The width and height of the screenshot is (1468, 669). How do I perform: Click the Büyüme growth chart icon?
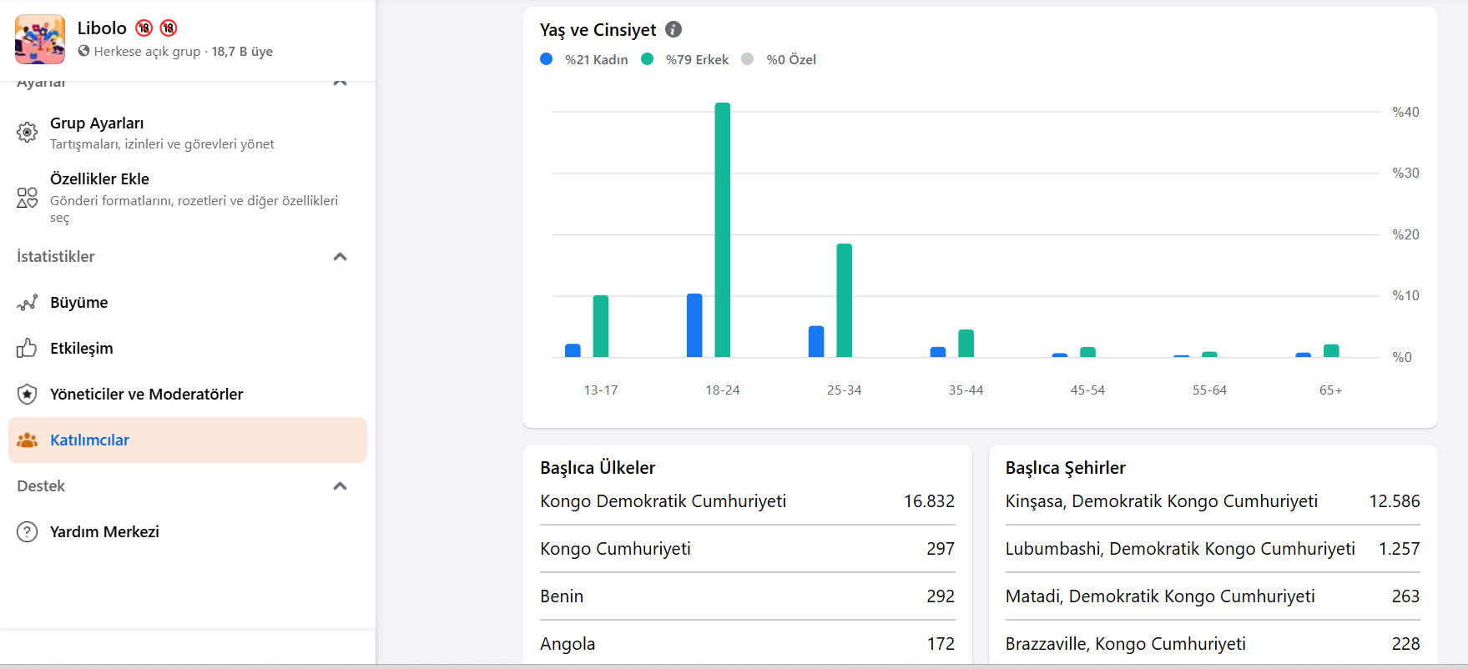click(27, 303)
